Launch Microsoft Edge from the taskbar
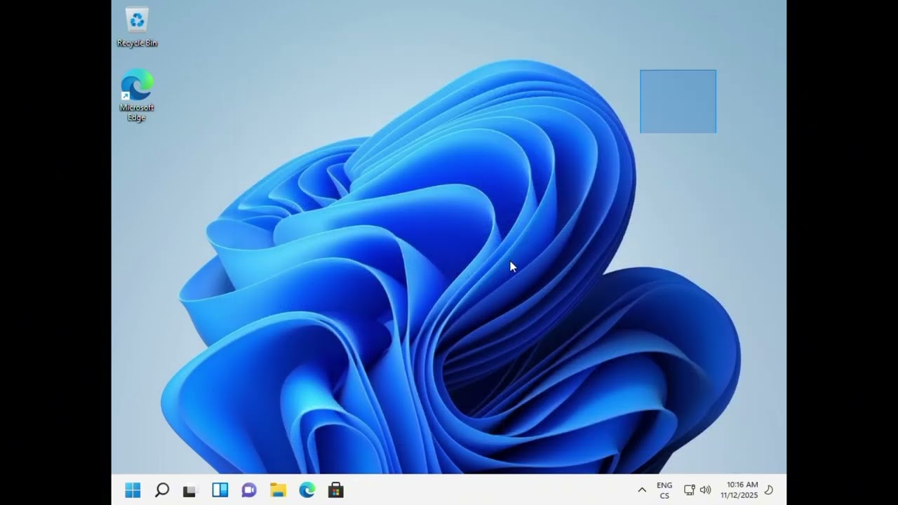 (x=307, y=490)
